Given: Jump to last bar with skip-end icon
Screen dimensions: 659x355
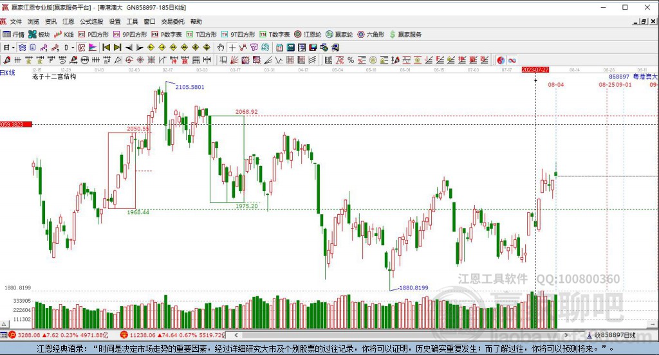Looking at the screenshot, I should click(118, 48).
